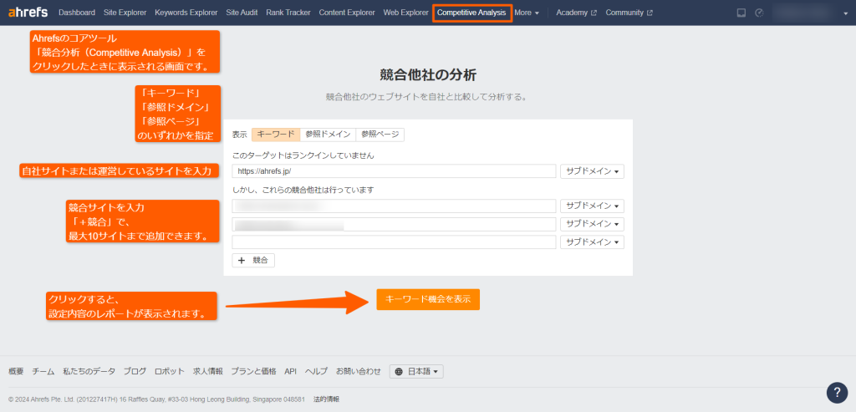Add a competitor with + 競合 button

point(253,260)
